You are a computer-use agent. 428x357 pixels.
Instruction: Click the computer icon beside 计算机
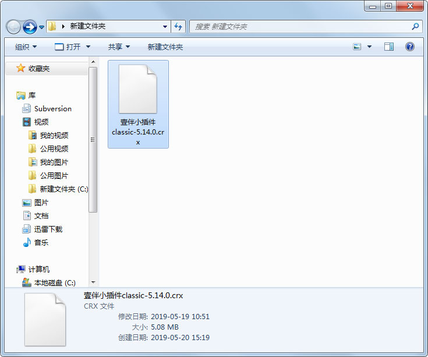pos(21,270)
